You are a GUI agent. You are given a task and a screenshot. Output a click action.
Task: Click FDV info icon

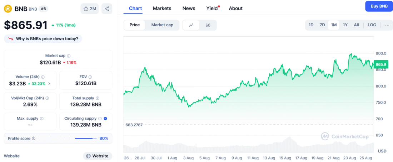pyautogui.click(x=90, y=77)
